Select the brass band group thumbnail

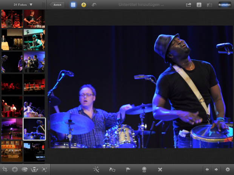pyautogui.click(x=34, y=62)
